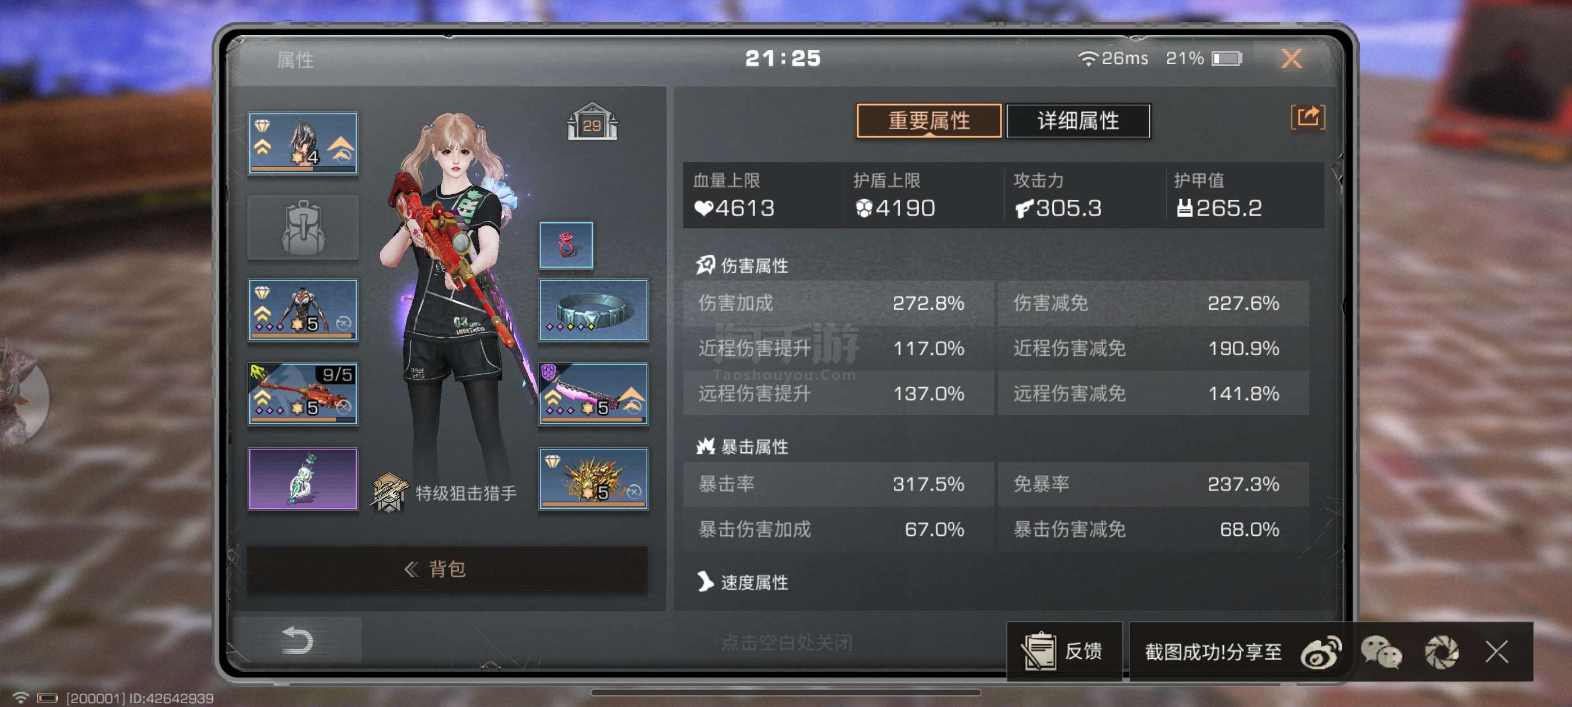Dismiss the screenshot share bar

tap(1497, 651)
